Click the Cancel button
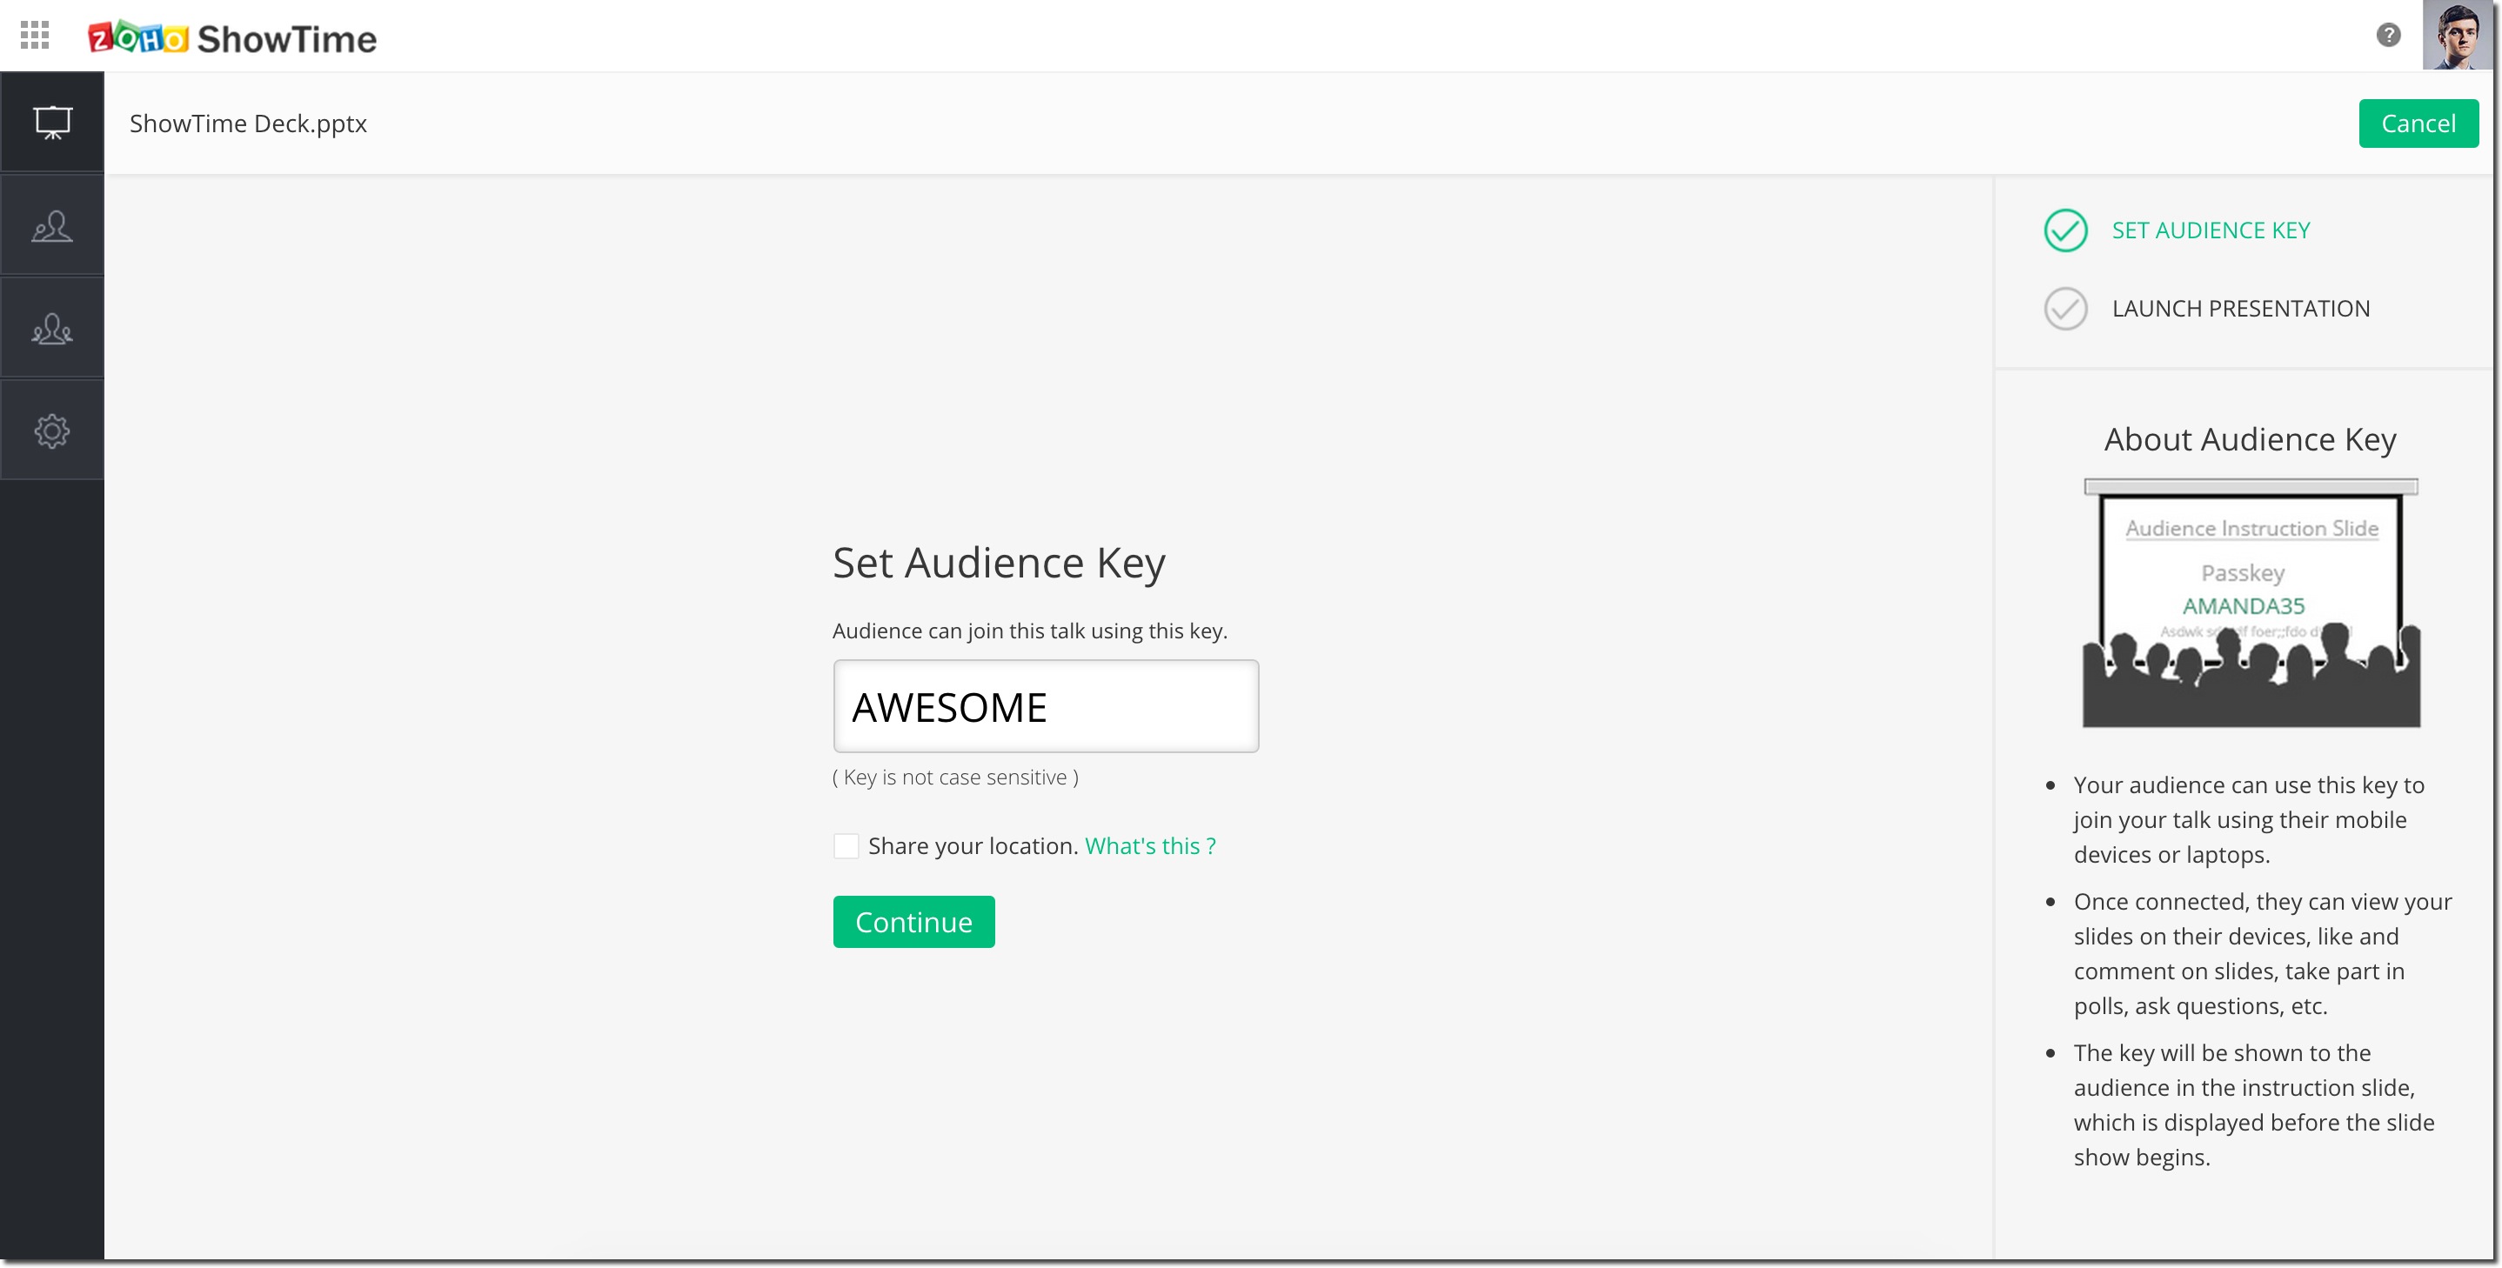Viewport: 2502px width, 1268px height. pos(2418,124)
